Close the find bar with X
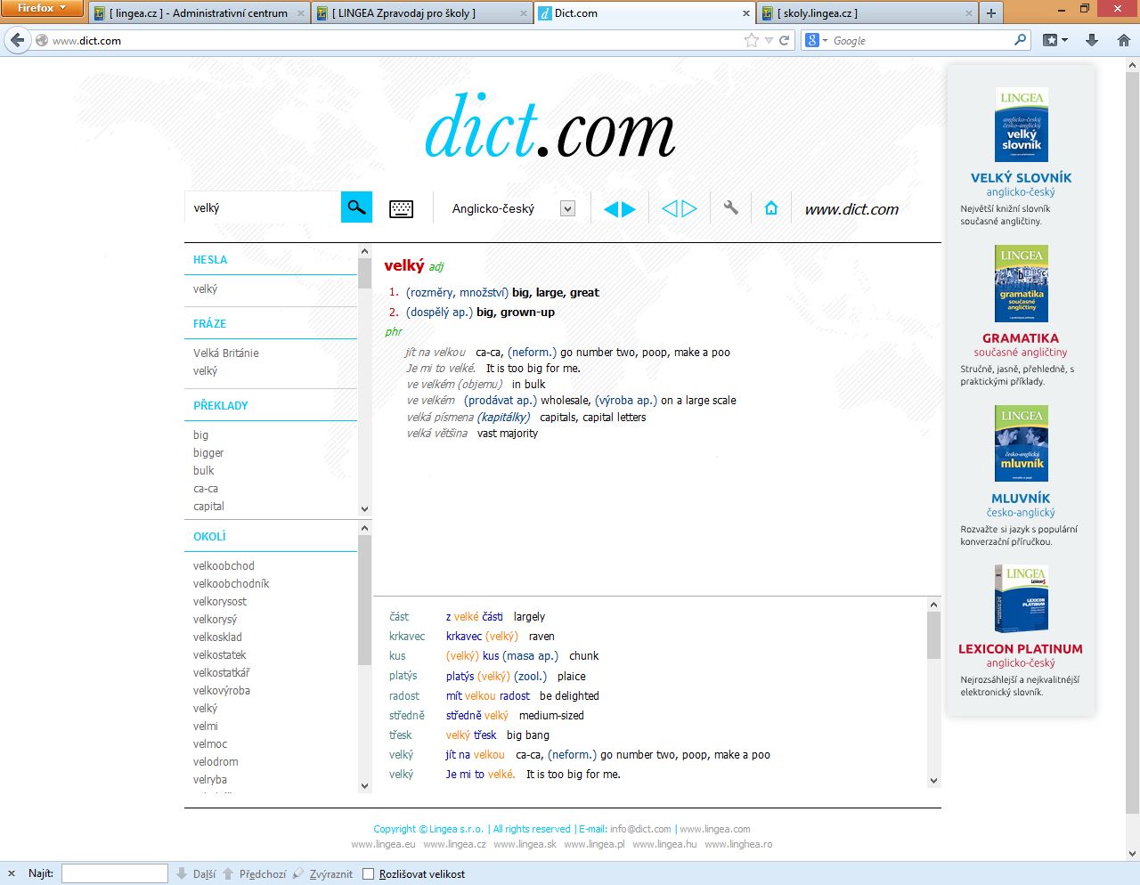 11,873
